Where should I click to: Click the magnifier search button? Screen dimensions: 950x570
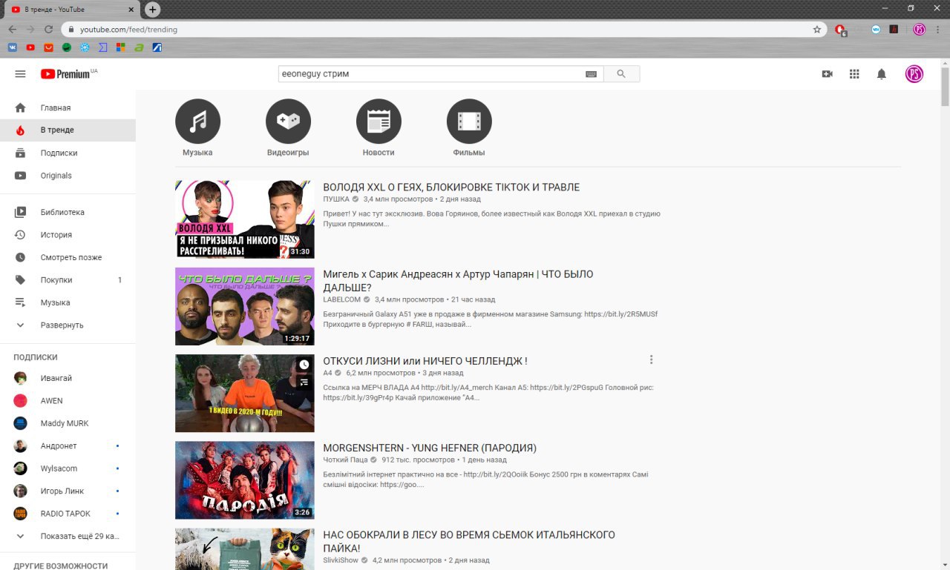(621, 74)
